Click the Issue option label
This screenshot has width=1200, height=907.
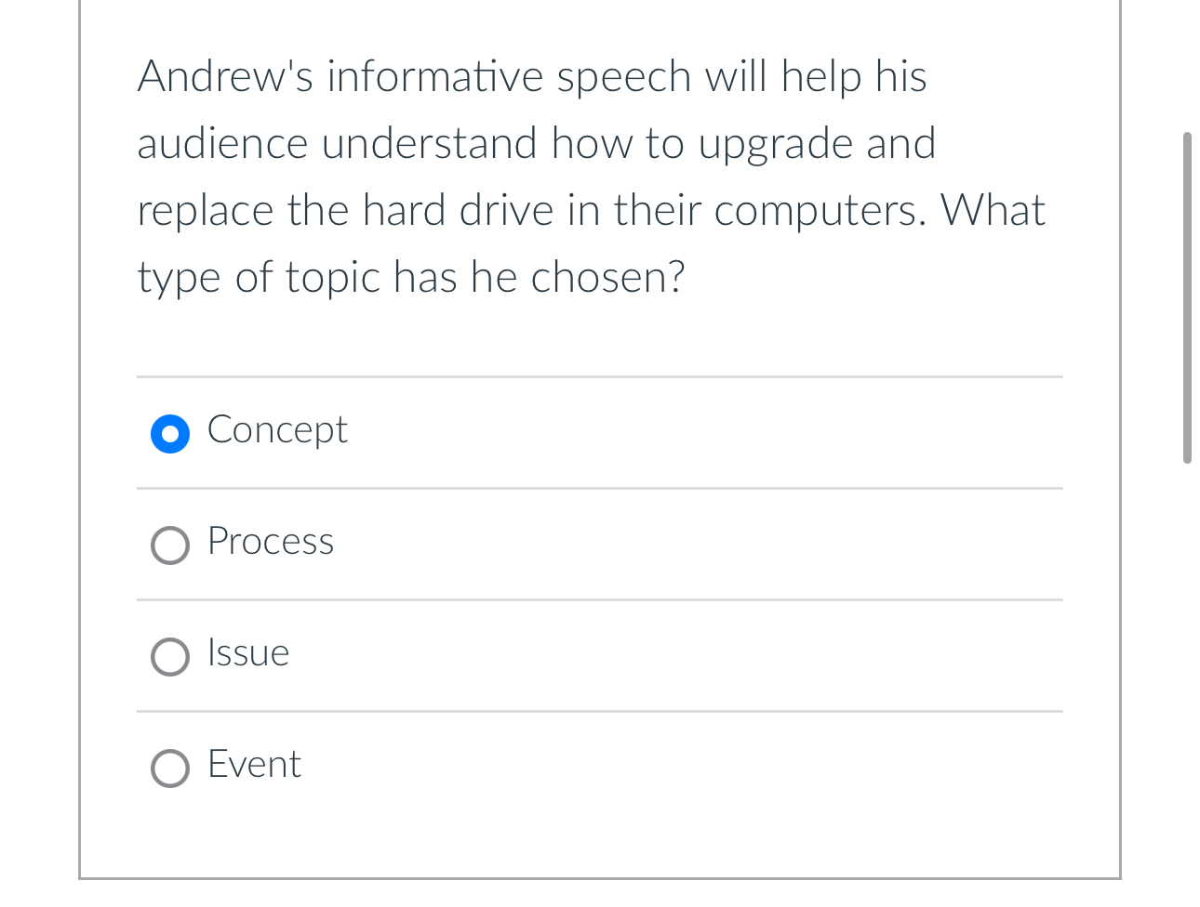(247, 653)
